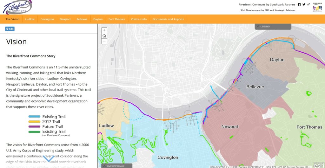Click the map attribution text at bottom
Image resolution: width=325 pixels, height=168 pixels.
(x=260, y=167)
